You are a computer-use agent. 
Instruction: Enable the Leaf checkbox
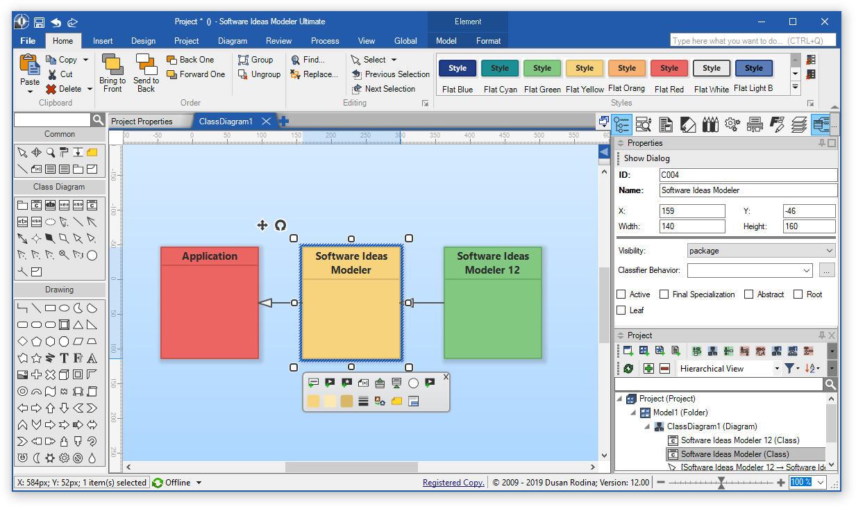[x=621, y=310]
